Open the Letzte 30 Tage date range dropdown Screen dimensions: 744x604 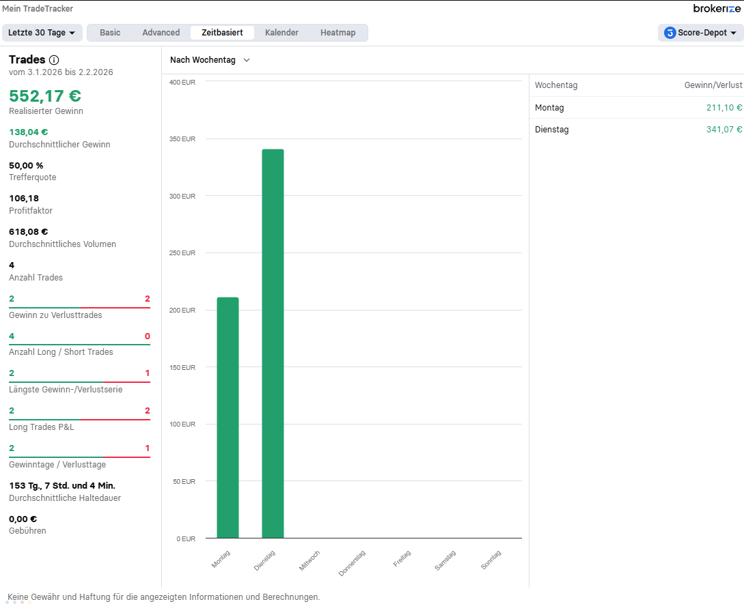(x=42, y=33)
